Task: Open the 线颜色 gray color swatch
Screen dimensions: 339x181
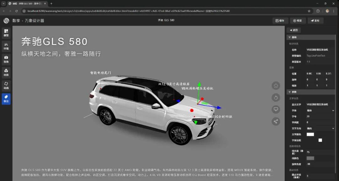Action: pyautogui.click(x=310, y=158)
